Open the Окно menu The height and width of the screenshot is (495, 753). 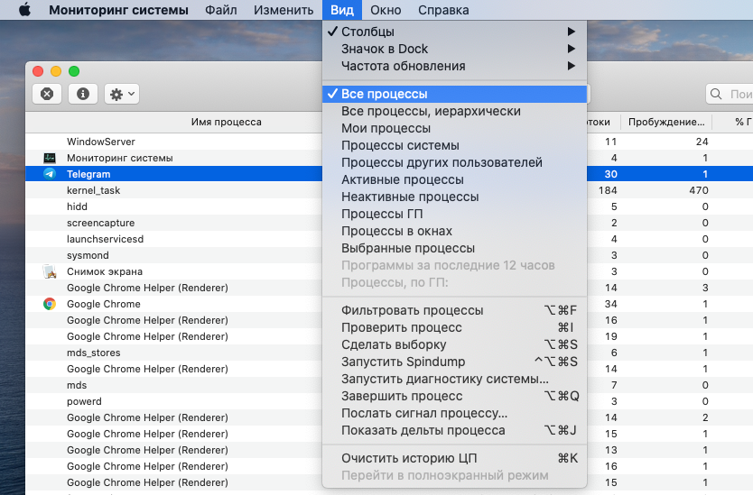pos(386,10)
